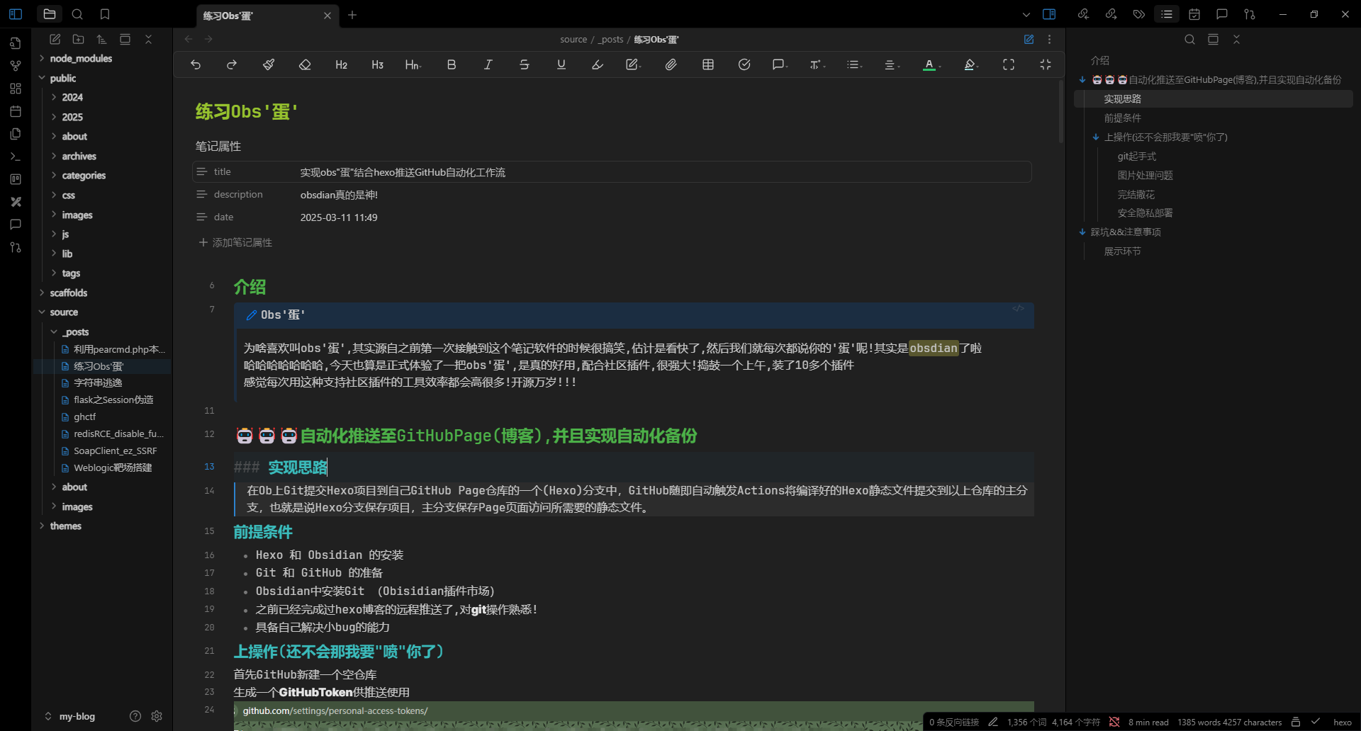Edit the title property value field
The image size is (1361, 731).
(663, 172)
